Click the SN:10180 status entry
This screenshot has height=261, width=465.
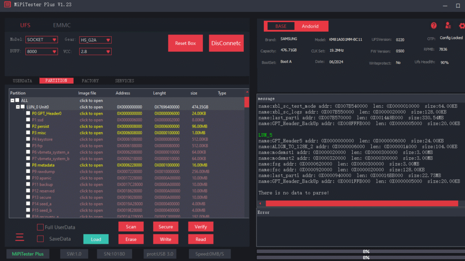click(x=114, y=254)
